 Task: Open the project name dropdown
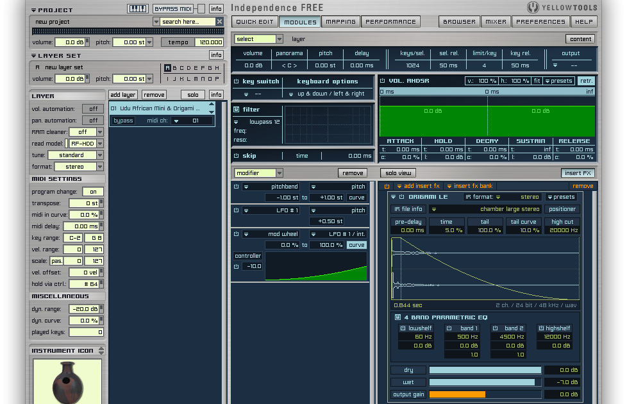156,22
